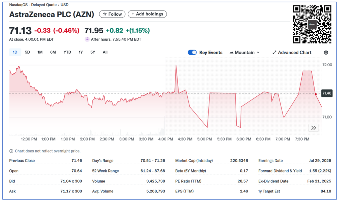Click the 1y Target Est value 84.18
Image resolution: width=340 pixels, height=202 pixels.
pyautogui.click(x=326, y=191)
